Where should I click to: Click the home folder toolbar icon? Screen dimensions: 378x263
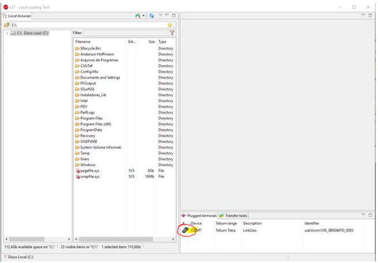point(137,16)
